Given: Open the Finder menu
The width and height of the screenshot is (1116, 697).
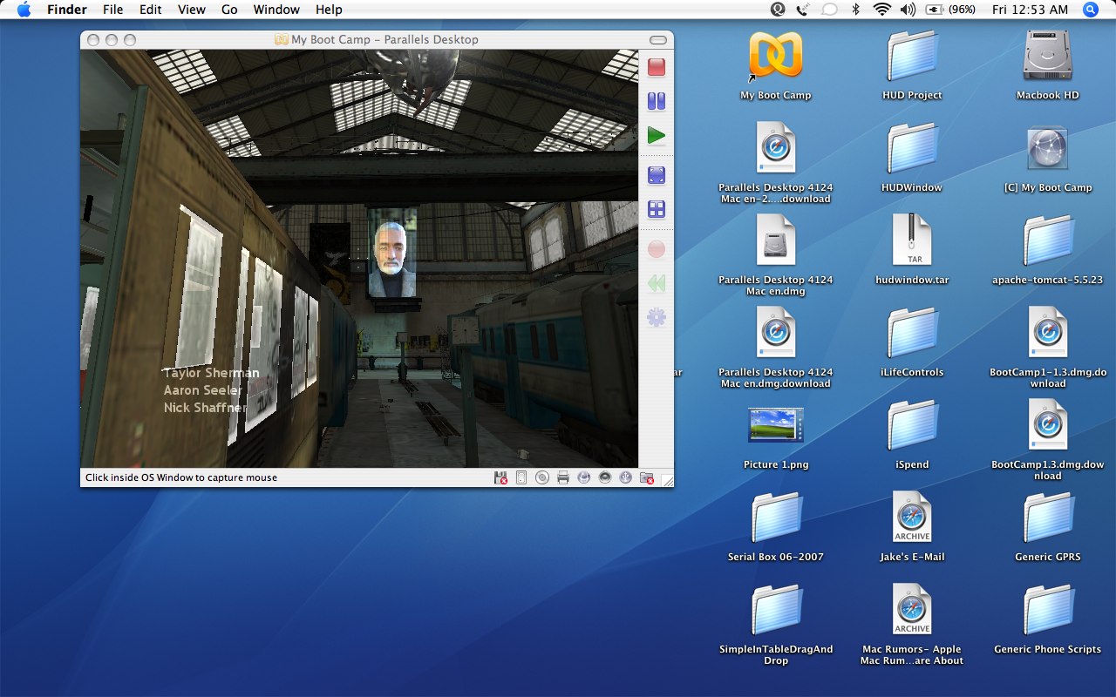Looking at the screenshot, I should 67,10.
